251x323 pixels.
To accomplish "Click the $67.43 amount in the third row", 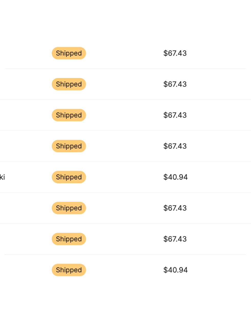I will pyautogui.click(x=175, y=115).
